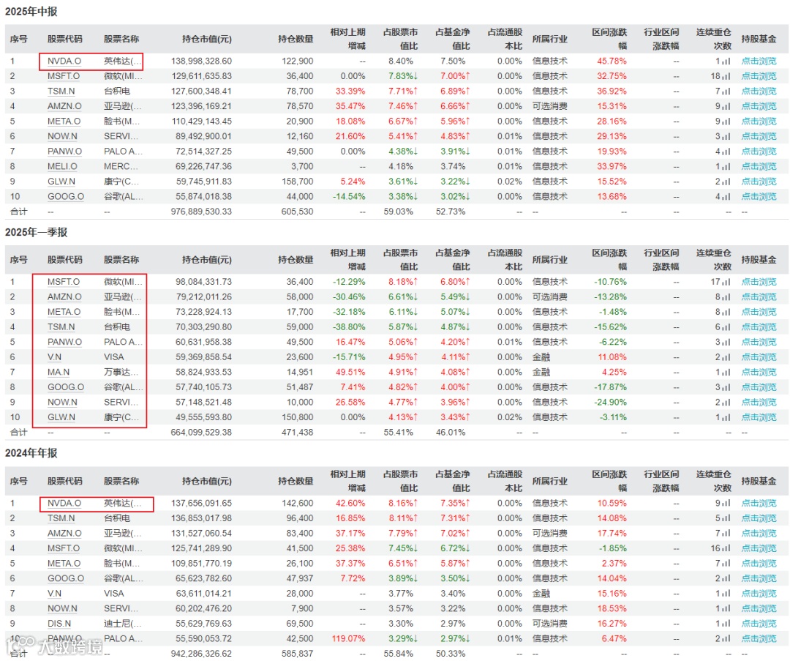
Task: Click the 45.78% price change cell
Action: 612,61
